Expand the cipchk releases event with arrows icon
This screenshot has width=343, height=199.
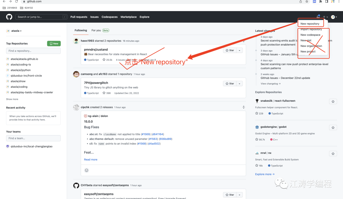(244, 107)
